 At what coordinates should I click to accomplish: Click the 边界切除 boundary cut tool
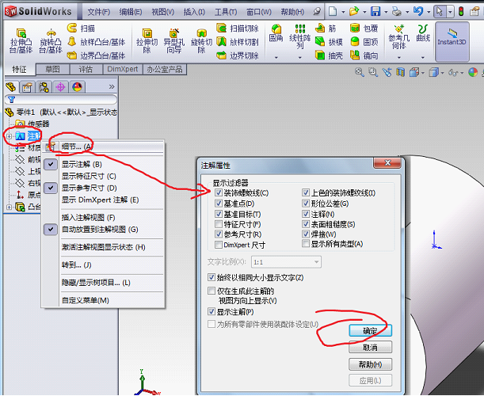[x=238, y=55]
